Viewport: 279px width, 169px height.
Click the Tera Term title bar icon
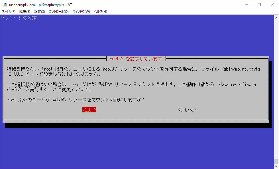pyautogui.click(x=5, y=5)
